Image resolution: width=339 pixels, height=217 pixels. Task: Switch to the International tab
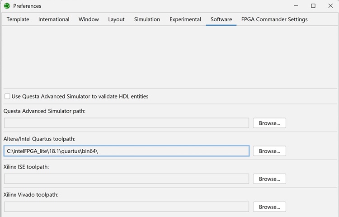[x=54, y=19]
